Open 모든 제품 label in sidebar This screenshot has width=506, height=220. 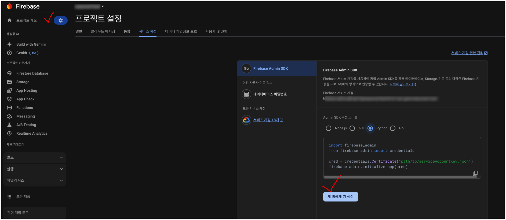[x=23, y=197]
